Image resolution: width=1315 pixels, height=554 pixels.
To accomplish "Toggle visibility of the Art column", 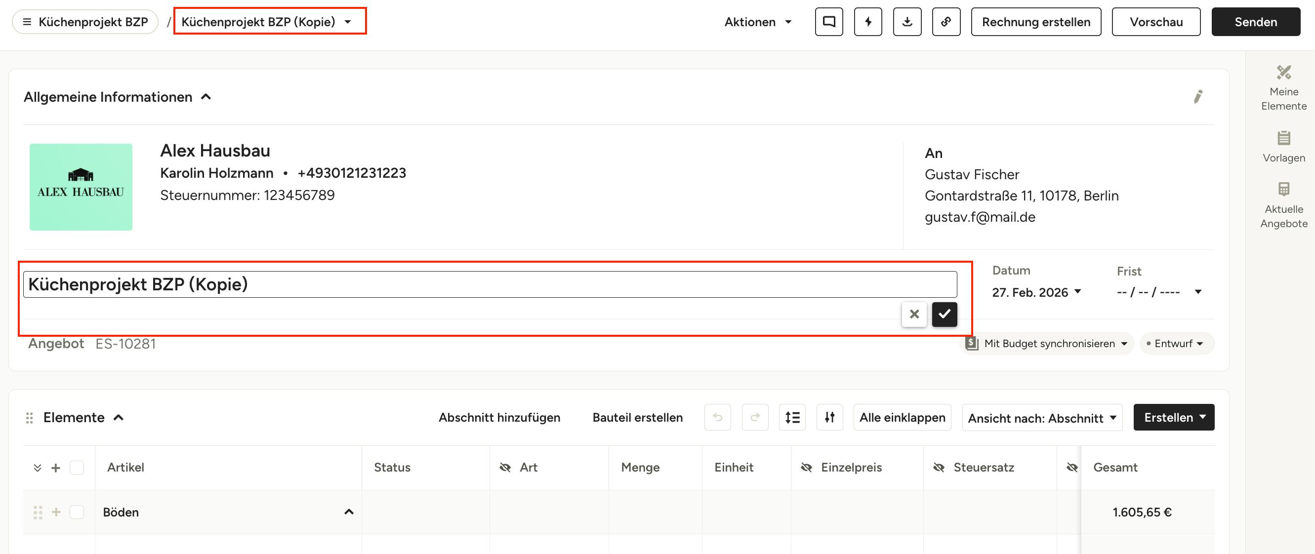I will (505, 467).
